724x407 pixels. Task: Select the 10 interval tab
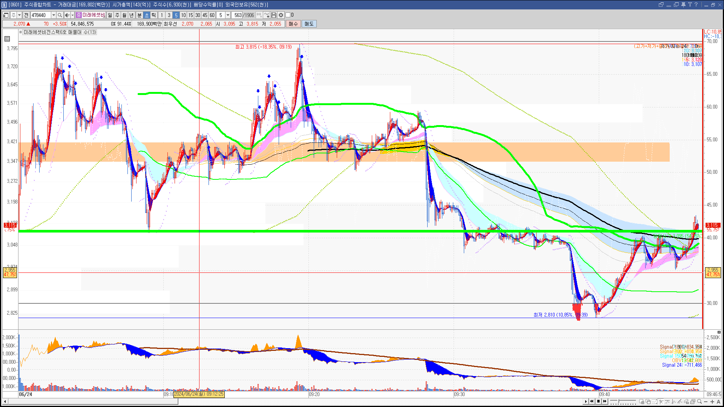(183, 15)
